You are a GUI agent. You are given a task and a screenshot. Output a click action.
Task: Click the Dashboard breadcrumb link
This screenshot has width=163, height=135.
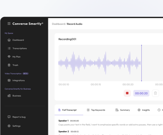[58, 24]
